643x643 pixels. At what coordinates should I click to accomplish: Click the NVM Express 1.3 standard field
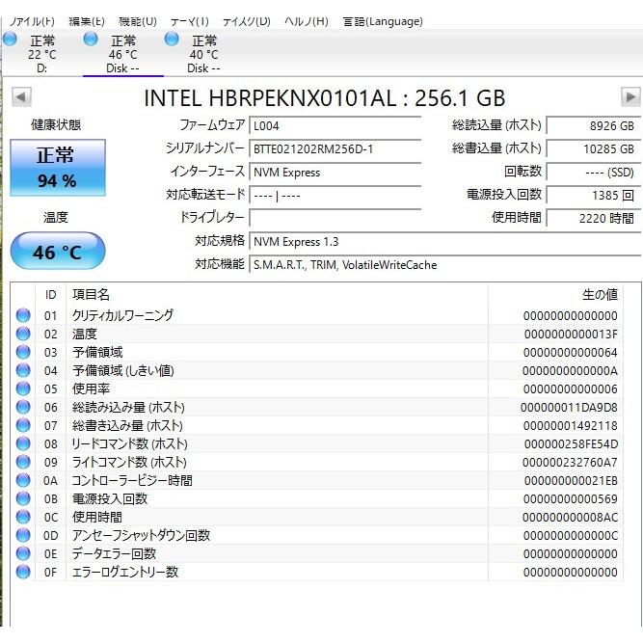[444, 242]
